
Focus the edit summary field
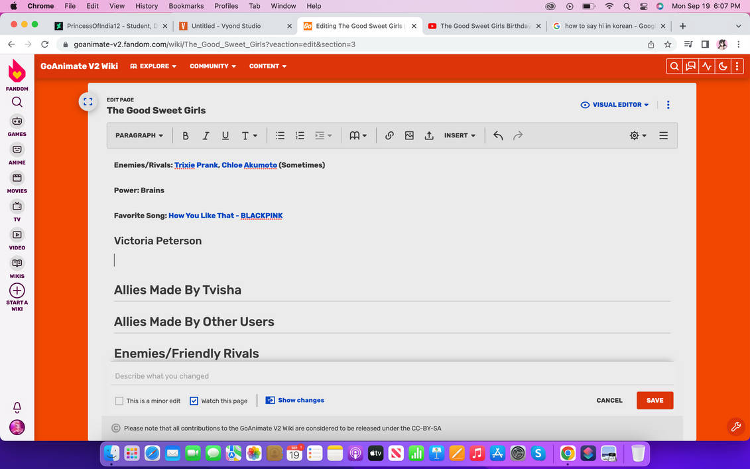pos(392,376)
